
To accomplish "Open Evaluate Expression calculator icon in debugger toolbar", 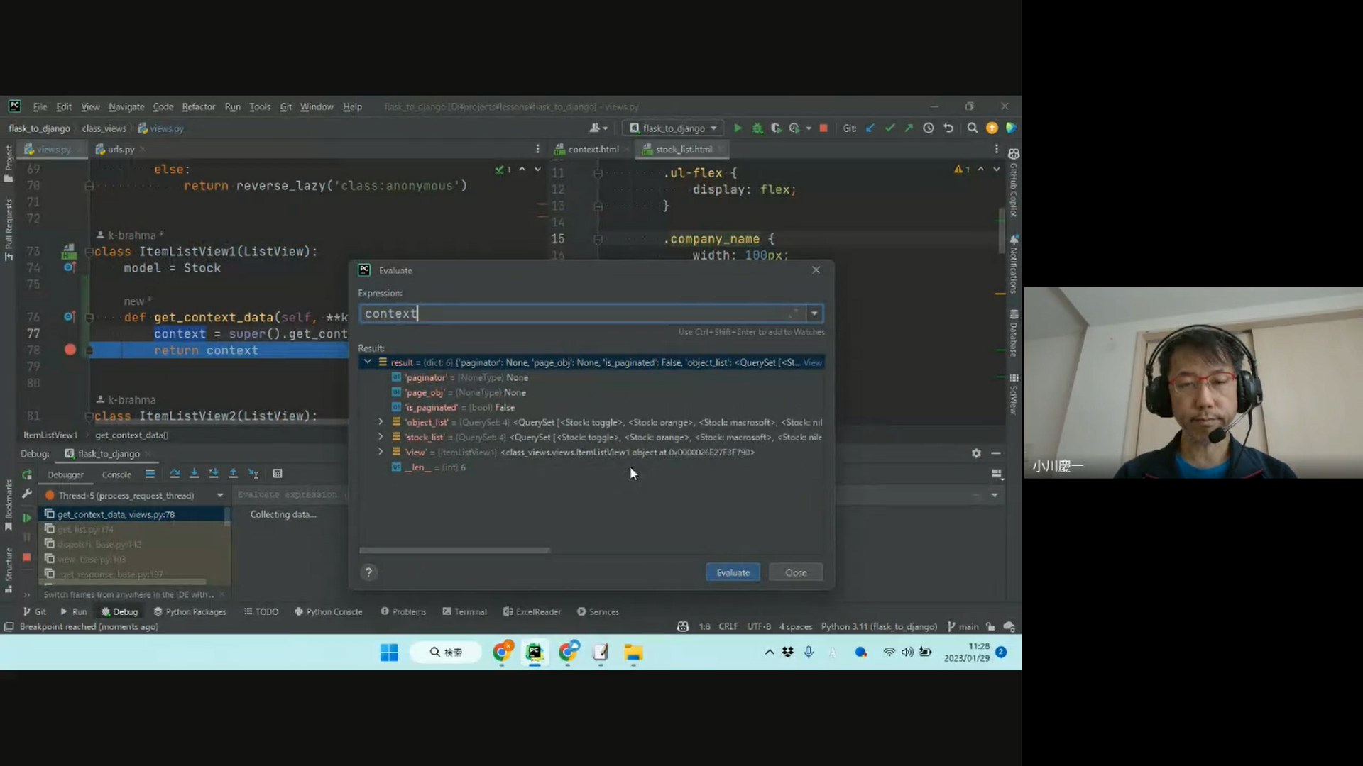I will coord(278,474).
